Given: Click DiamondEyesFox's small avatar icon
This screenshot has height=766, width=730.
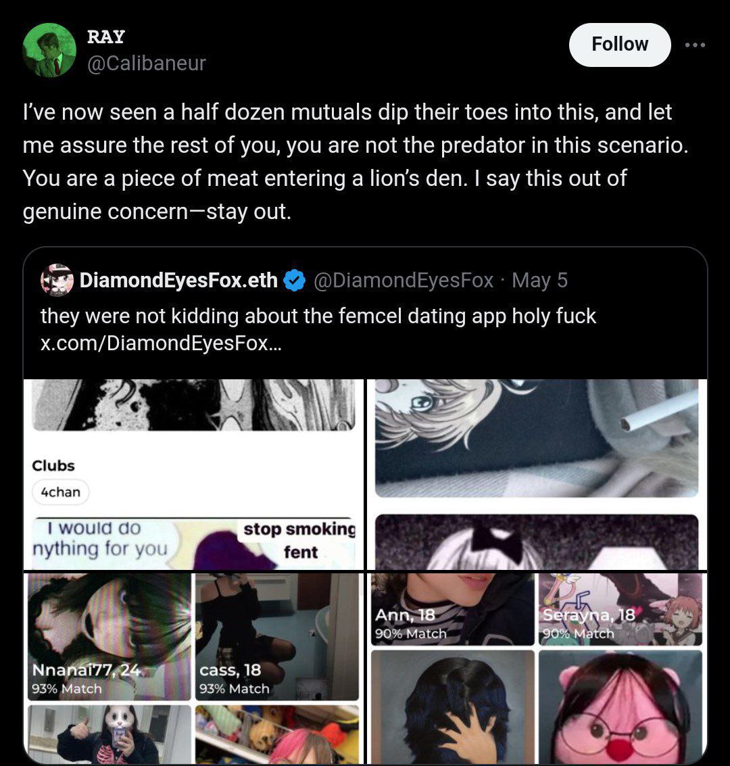Looking at the screenshot, I should pyautogui.click(x=57, y=280).
